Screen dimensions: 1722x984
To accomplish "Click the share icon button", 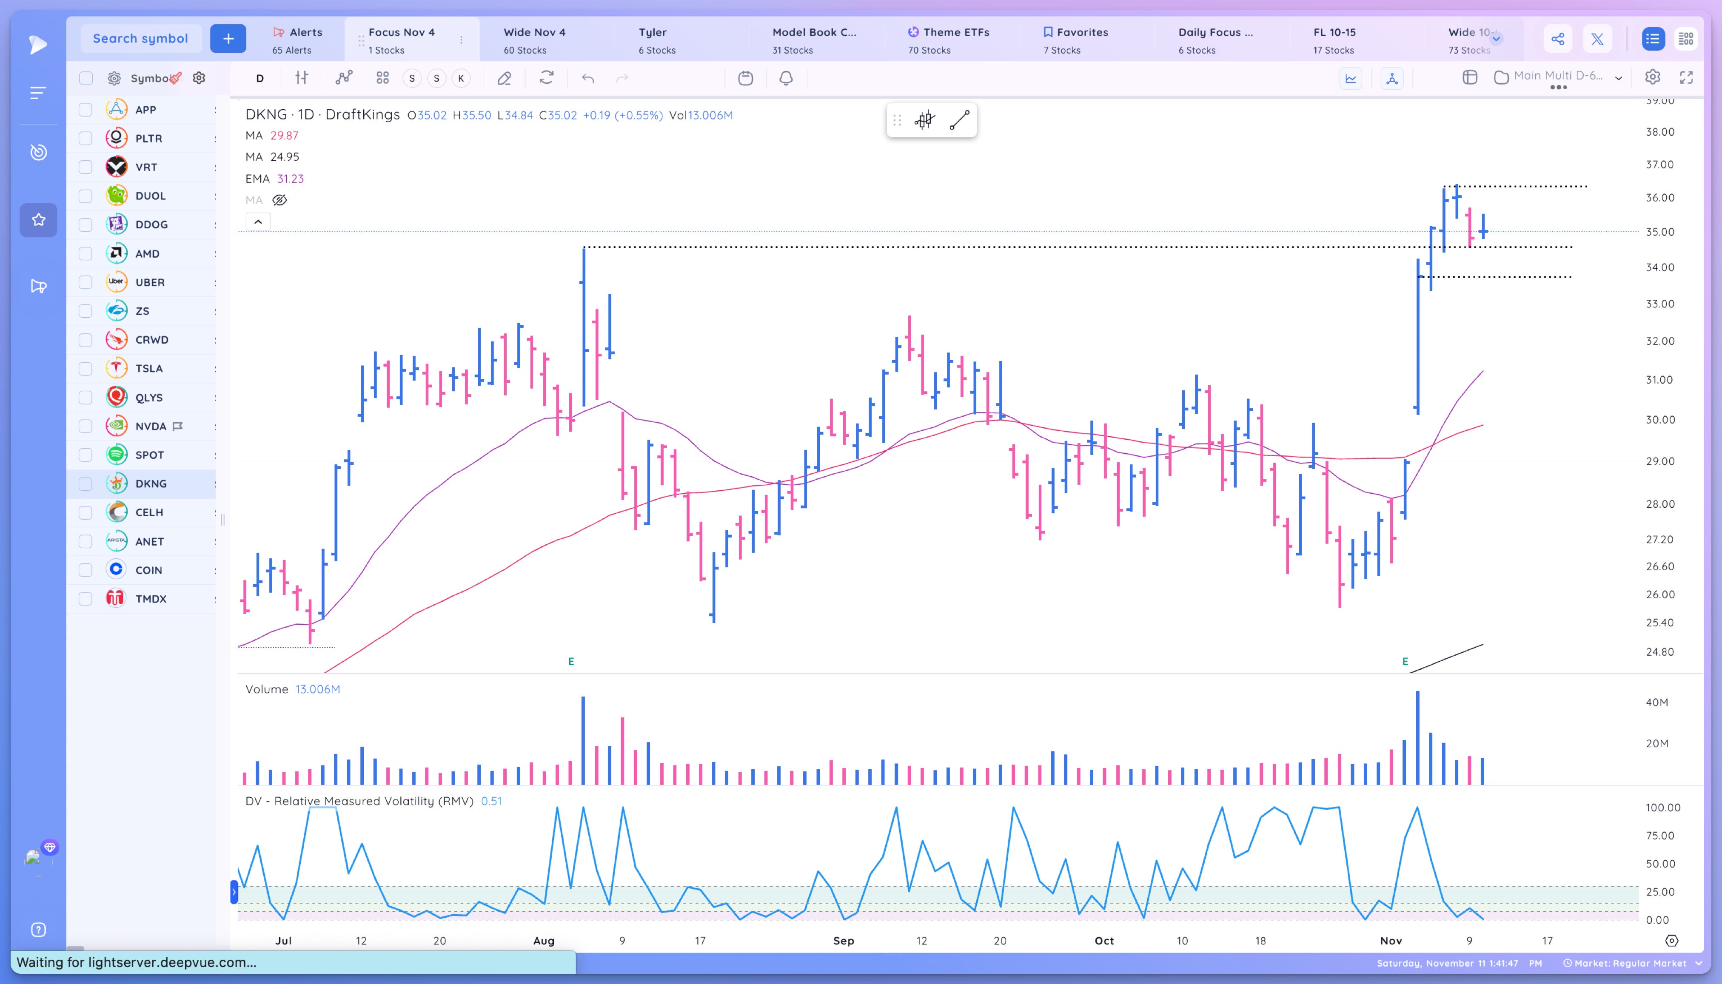I will pyautogui.click(x=1558, y=39).
